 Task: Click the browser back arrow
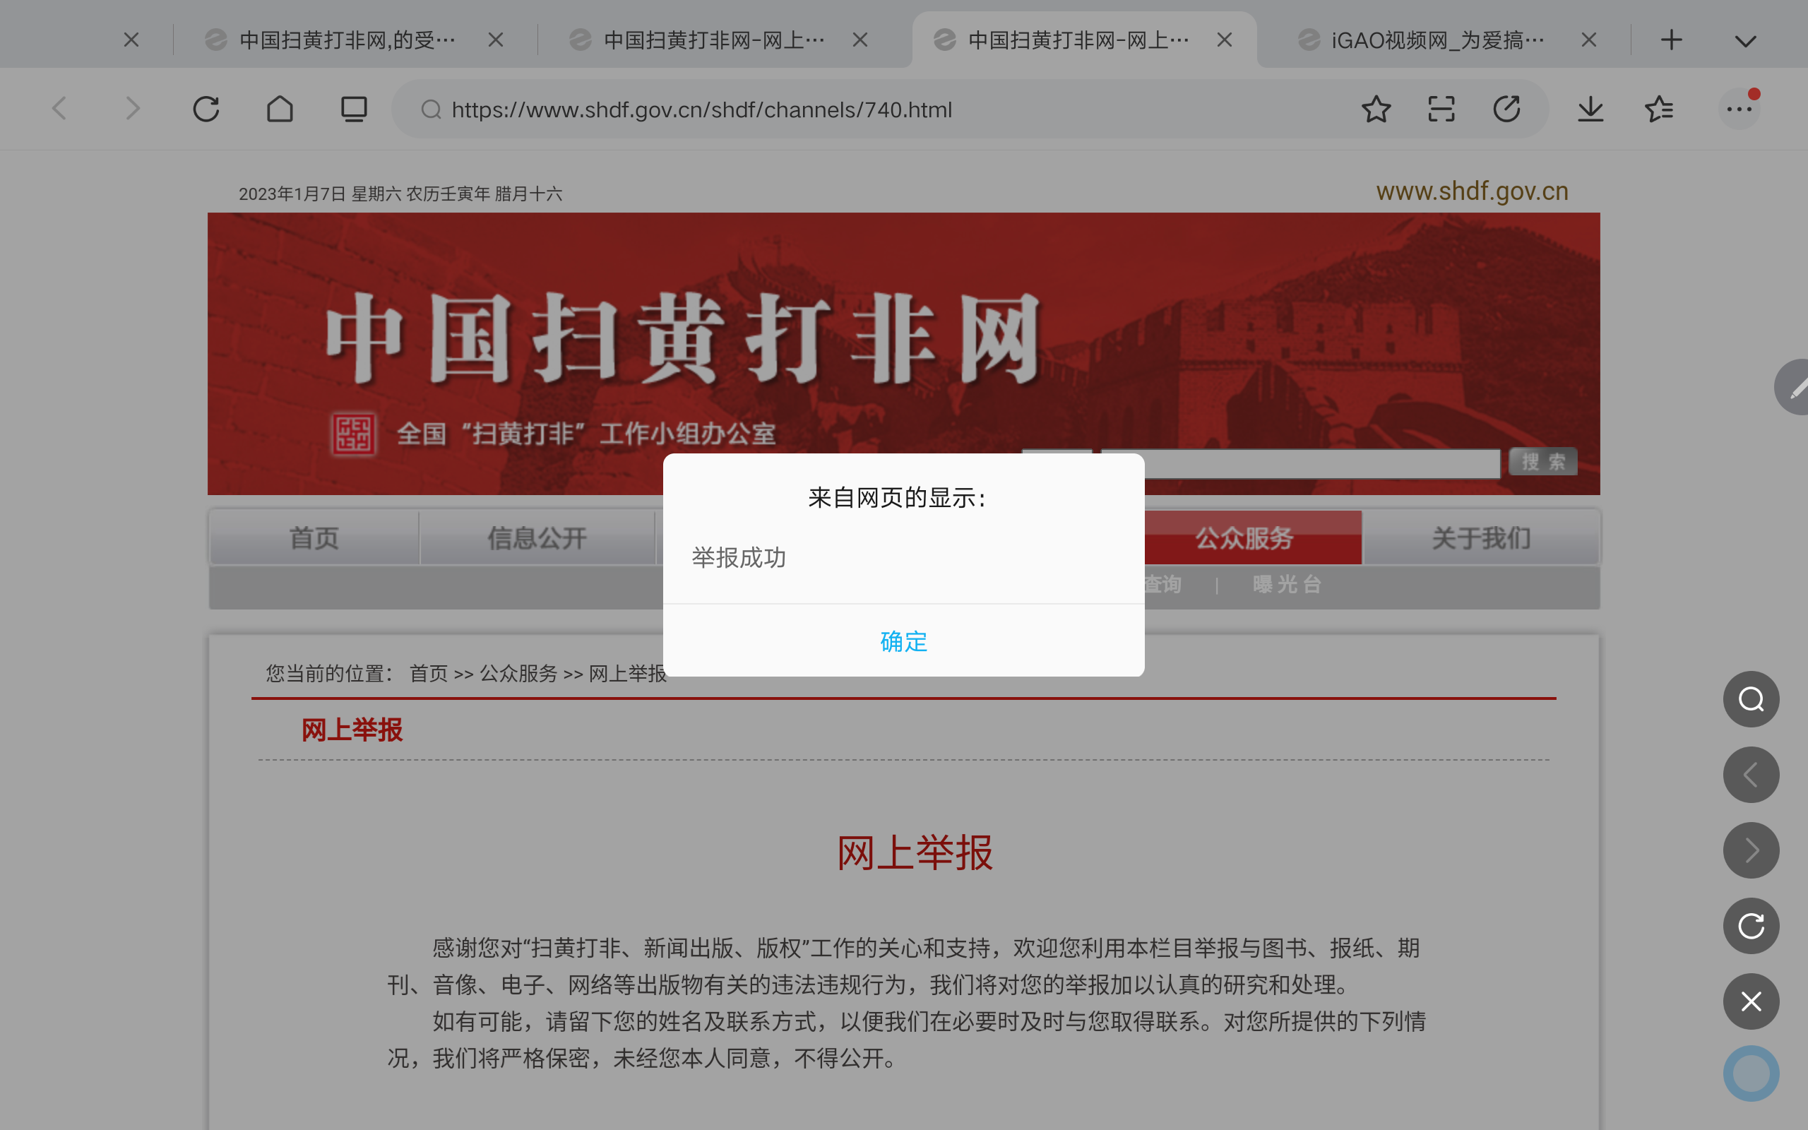60,109
